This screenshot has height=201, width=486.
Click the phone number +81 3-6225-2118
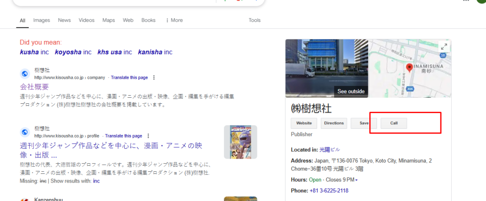(329, 190)
